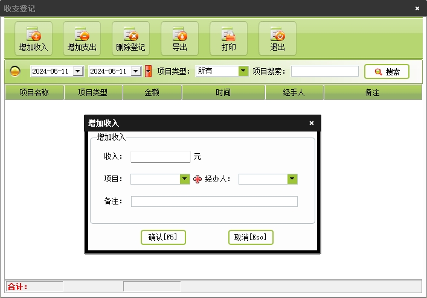Expand the 项目 dropdown in dialog
The height and width of the screenshot is (298, 427).
185,179
